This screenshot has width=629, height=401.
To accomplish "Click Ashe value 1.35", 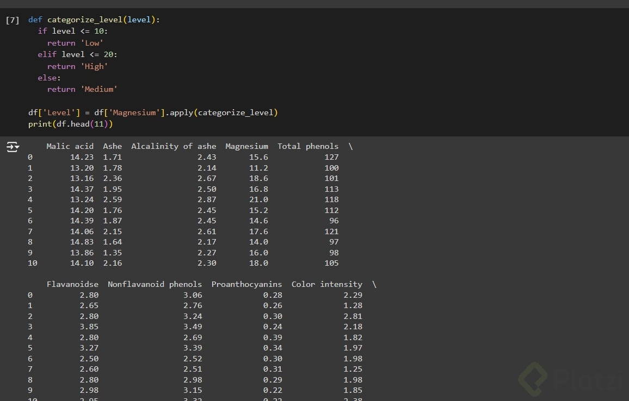I will pyautogui.click(x=112, y=253).
